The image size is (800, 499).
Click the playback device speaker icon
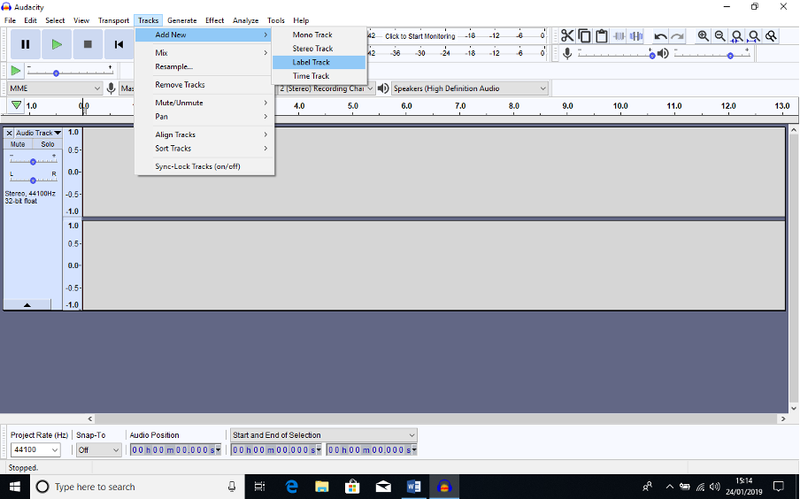point(383,88)
